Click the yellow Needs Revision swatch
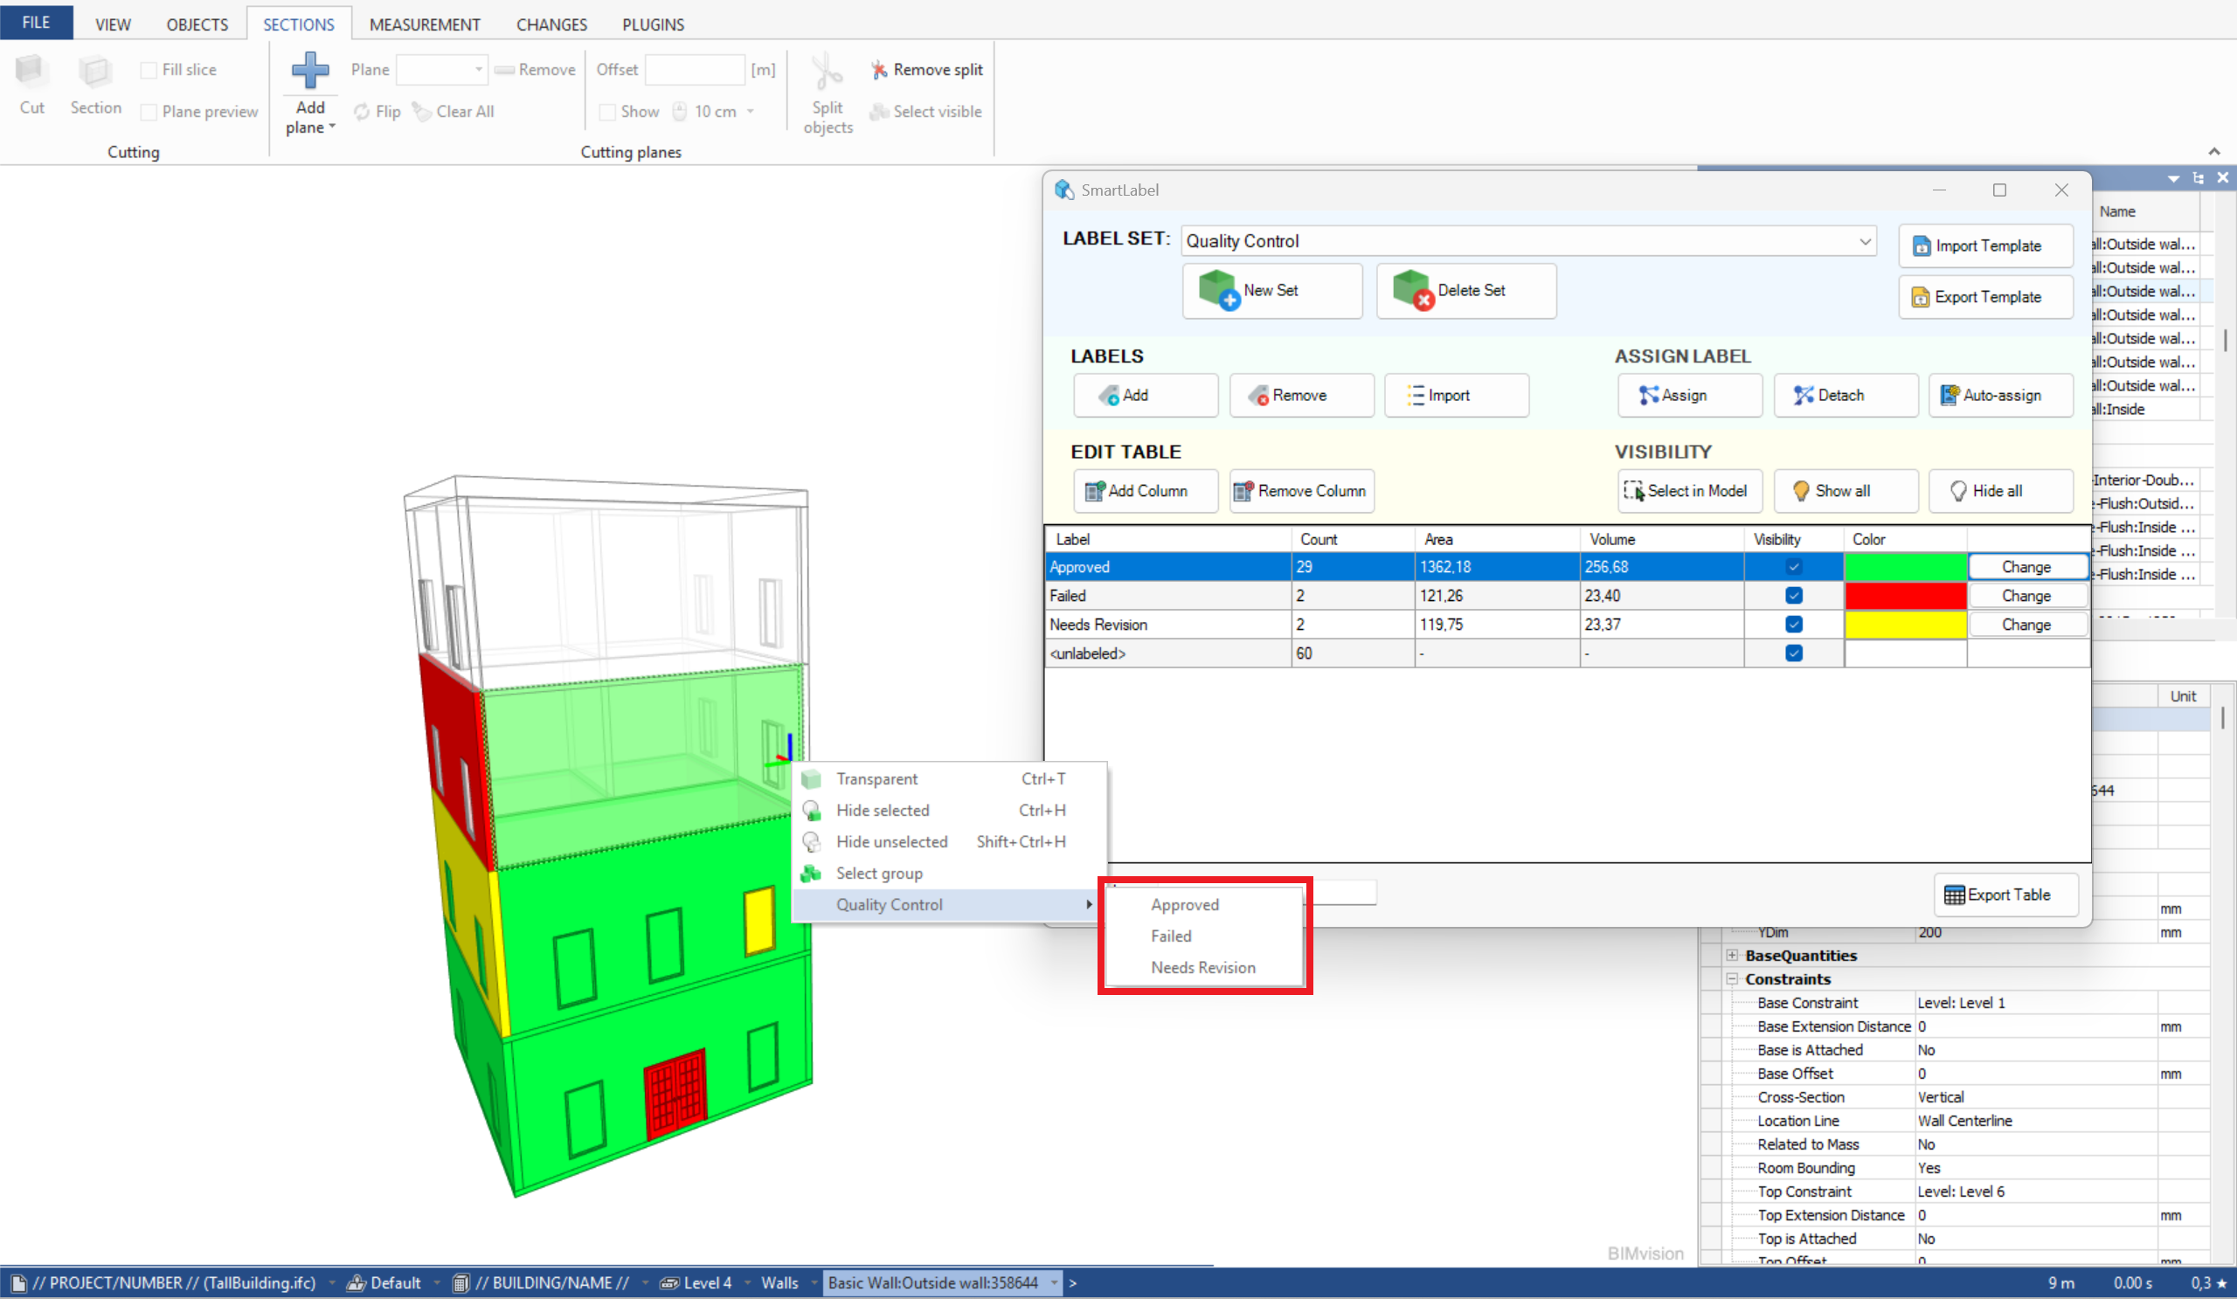 click(x=1905, y=625)
